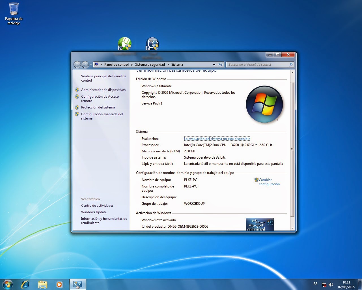The width and height of the screenshot is (362, 290).
Task: Open the Start menu orb
Action: tap(8, 284)
